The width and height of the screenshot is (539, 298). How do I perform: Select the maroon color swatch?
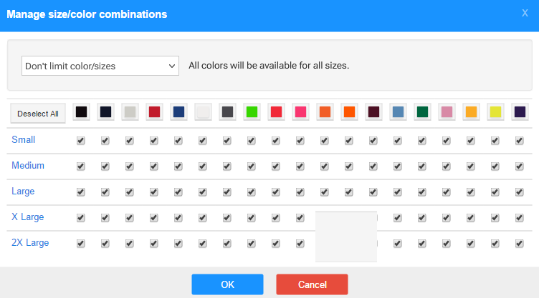coord(373,111)
